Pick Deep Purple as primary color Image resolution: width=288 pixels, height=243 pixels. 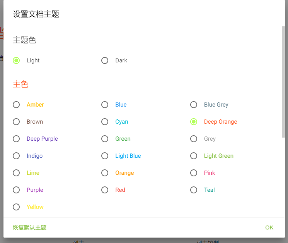pos(16,139)
